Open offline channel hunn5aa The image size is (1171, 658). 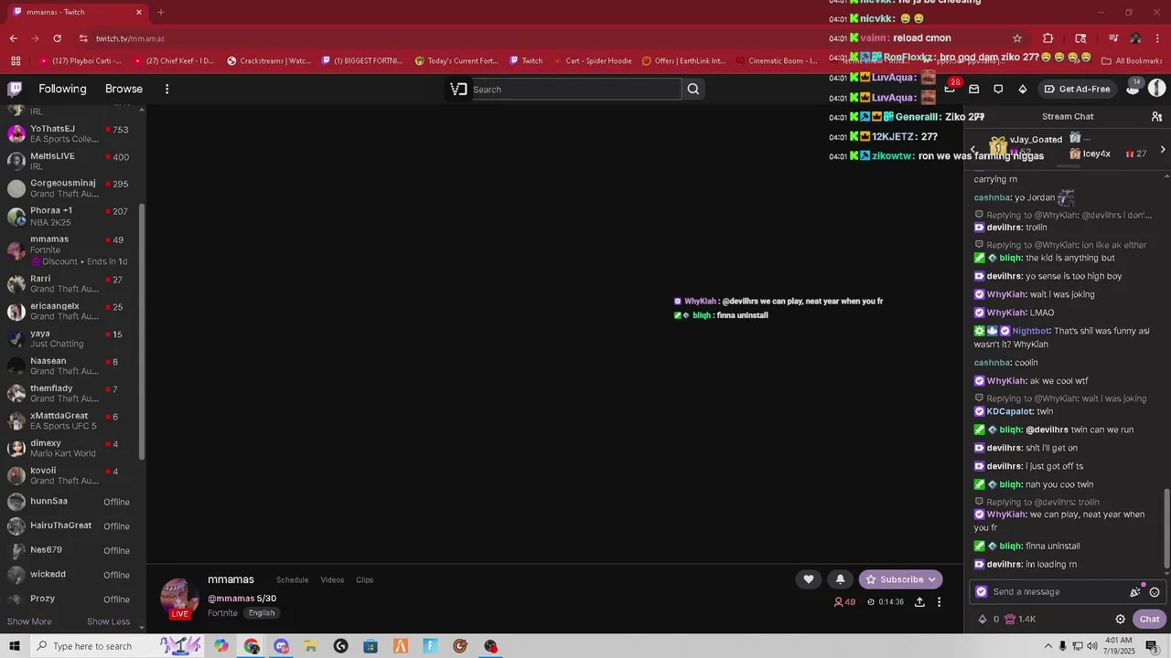pos(71,501)
